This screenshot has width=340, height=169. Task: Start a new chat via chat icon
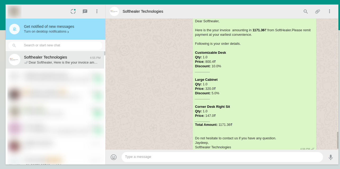[x=85, y=11]
